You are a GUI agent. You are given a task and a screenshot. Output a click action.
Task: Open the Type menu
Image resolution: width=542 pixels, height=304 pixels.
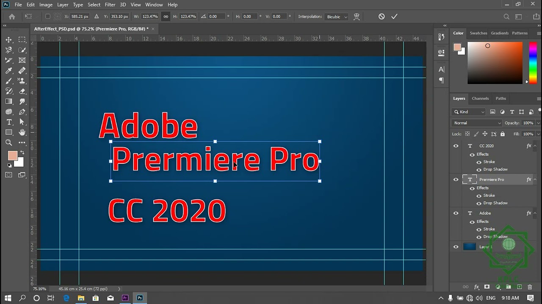coord(78,5)
